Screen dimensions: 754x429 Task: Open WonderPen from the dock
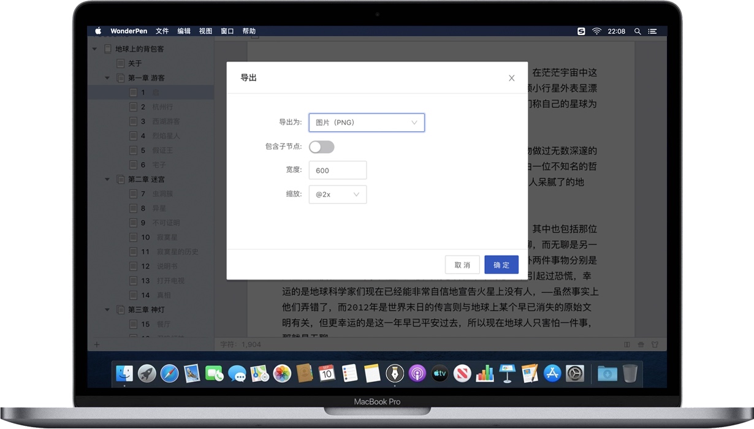394,373
